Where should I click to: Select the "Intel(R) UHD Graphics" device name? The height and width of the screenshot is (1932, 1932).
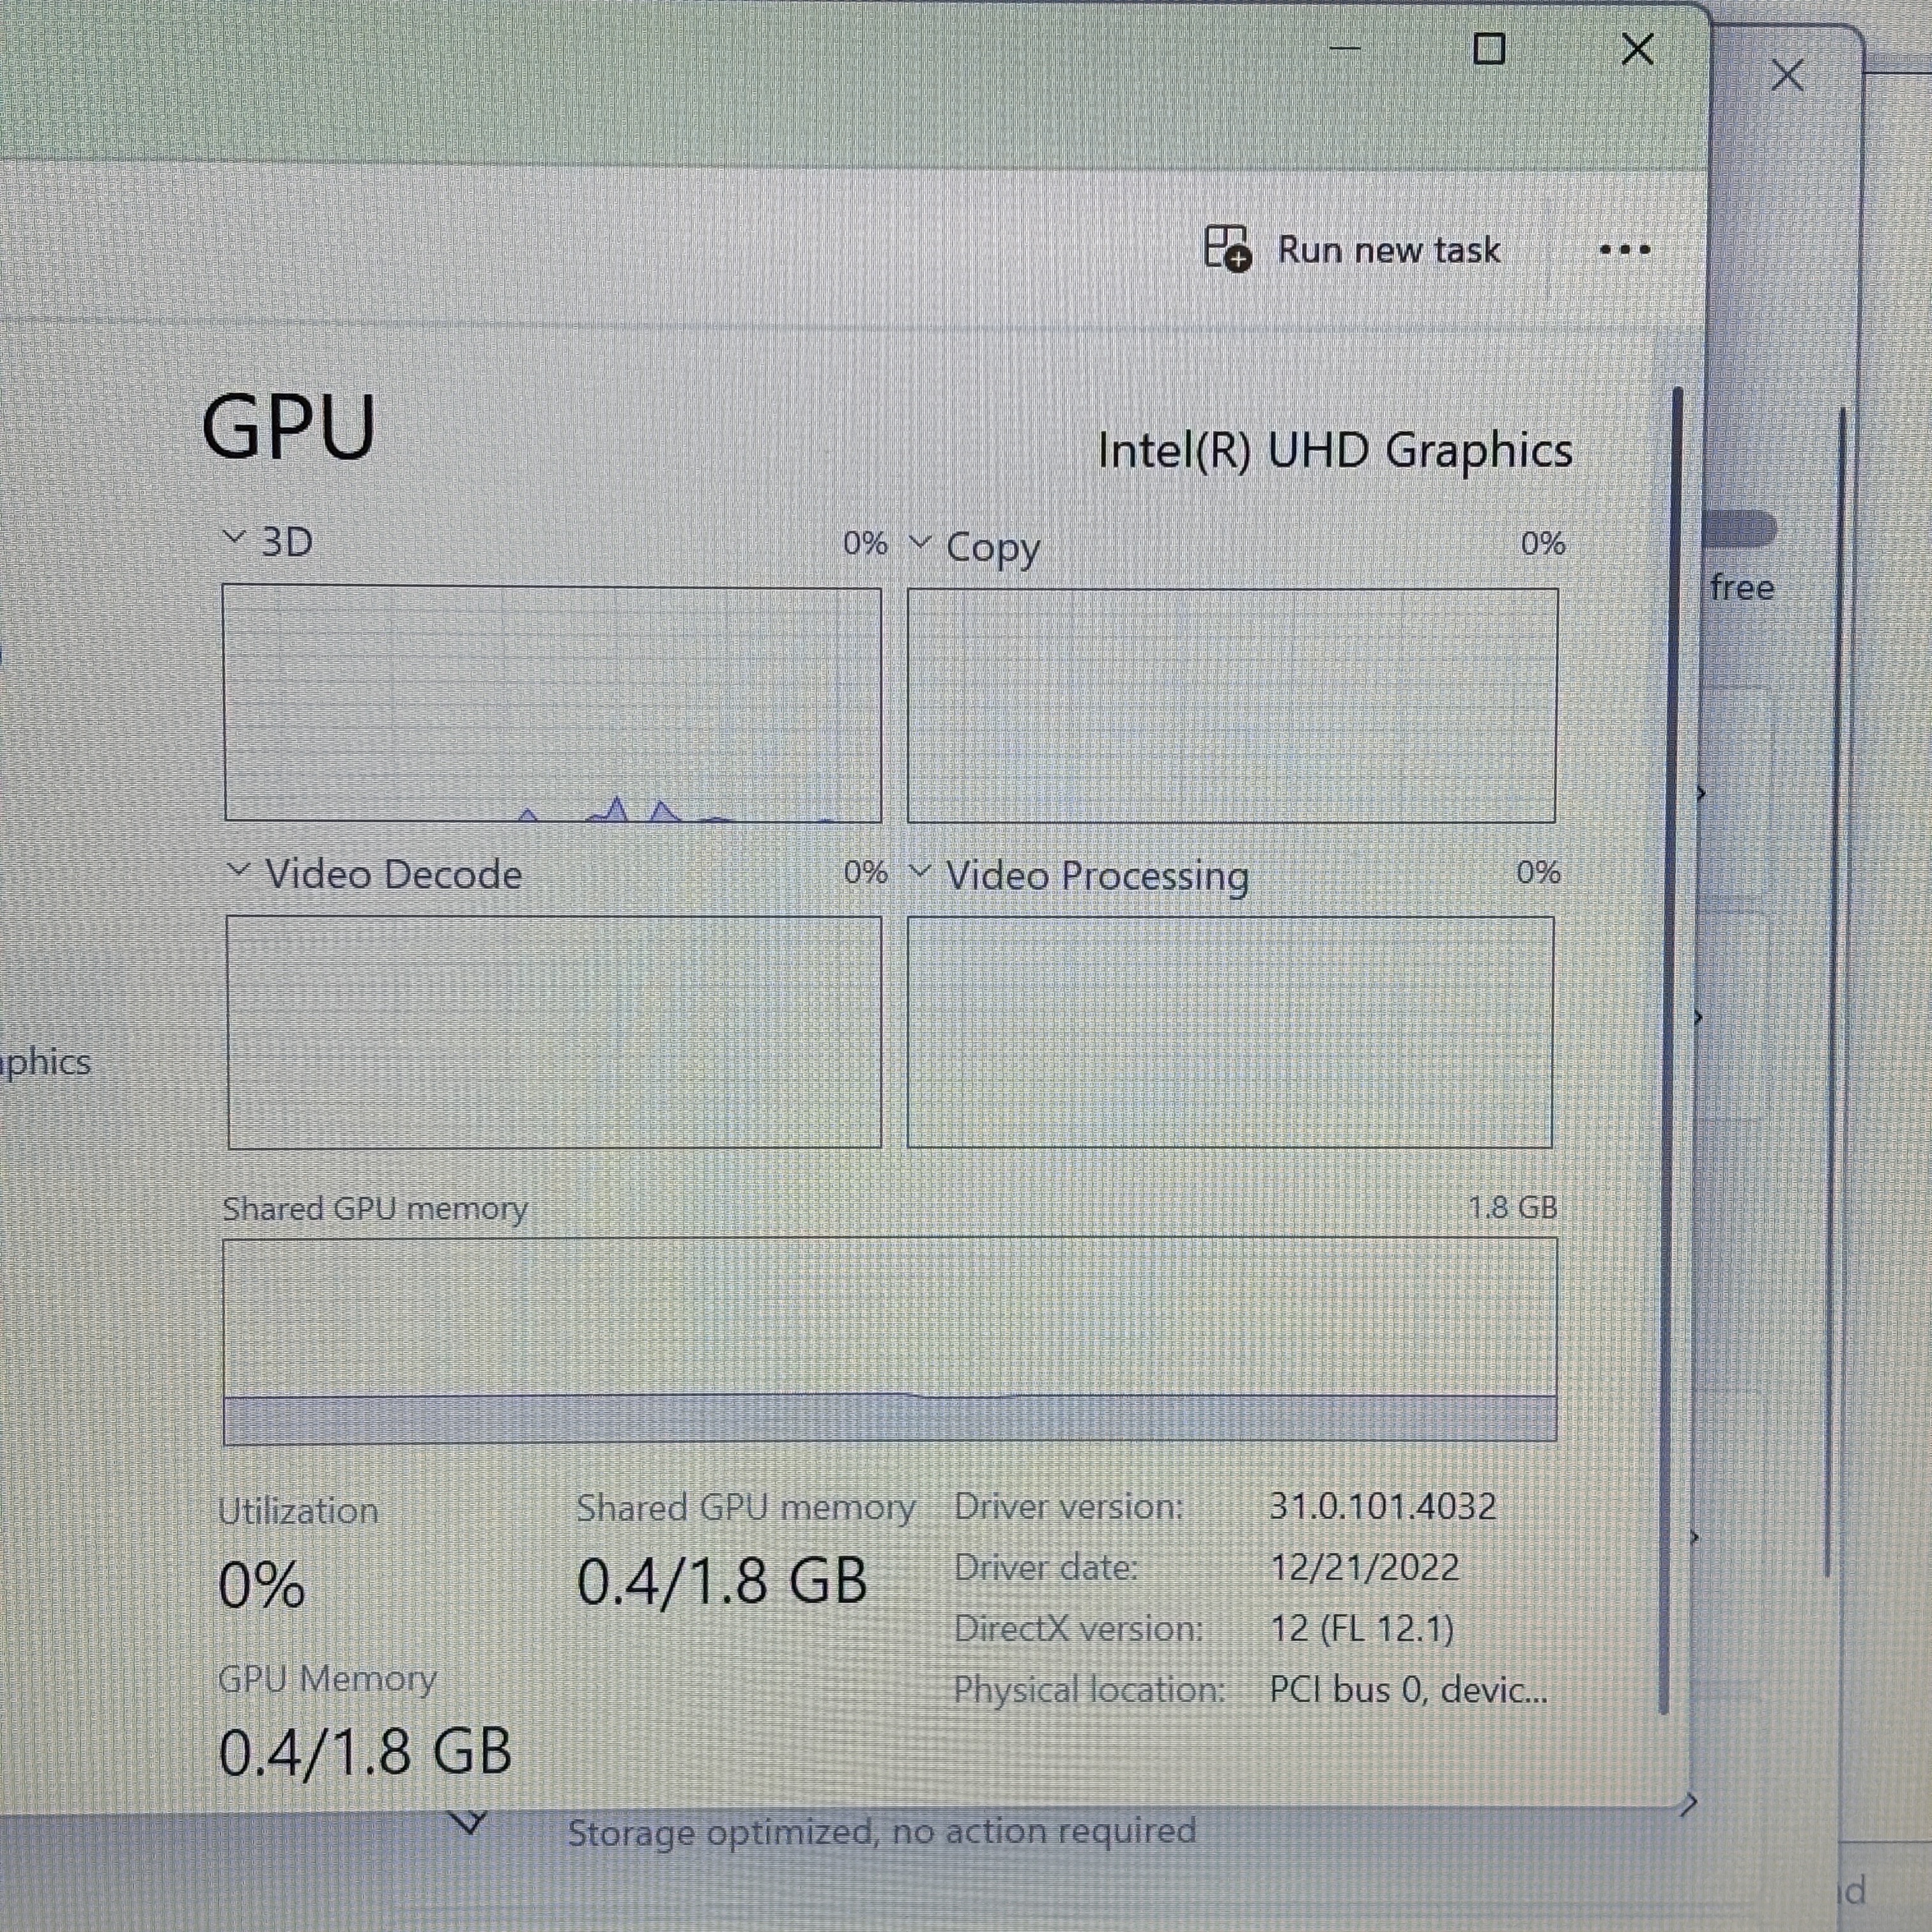(x=1335, y=451)
